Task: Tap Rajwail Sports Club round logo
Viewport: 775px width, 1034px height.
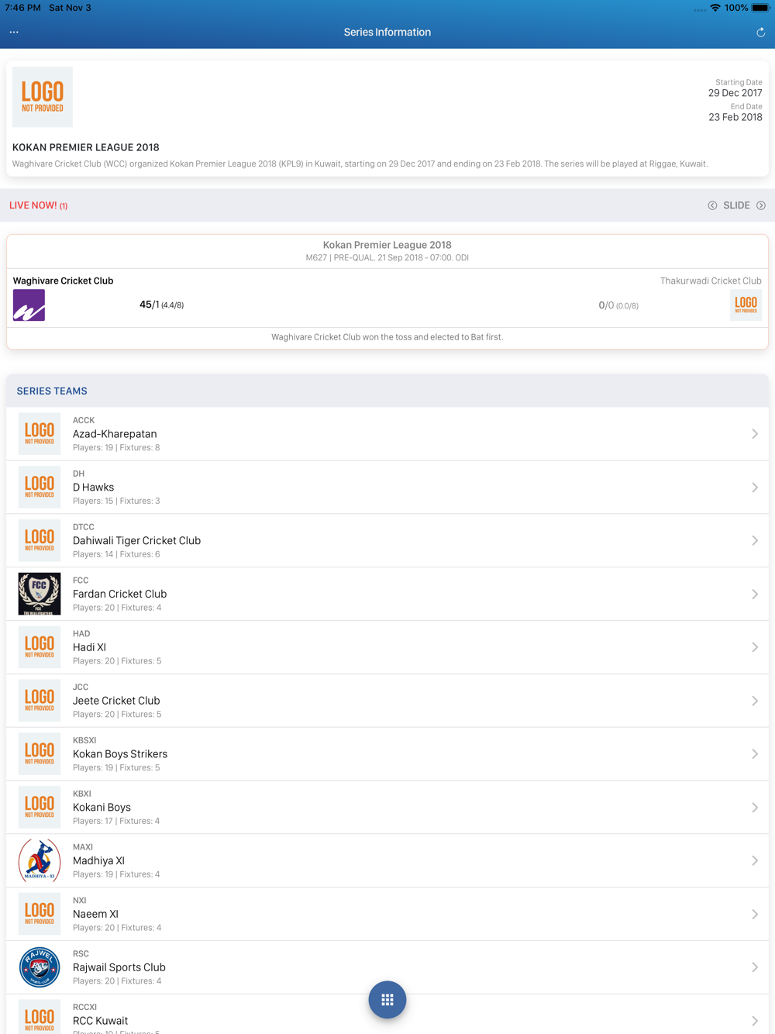Action: (40, 967)
